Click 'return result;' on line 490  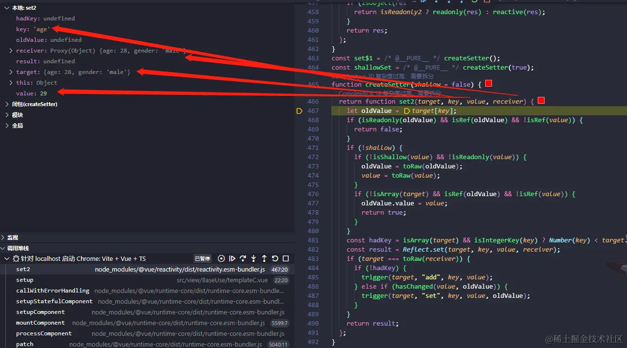point(372,324)
